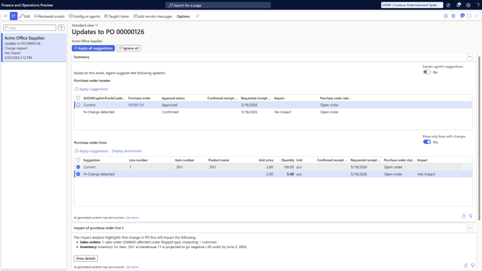The width and height of the screenshot is (482, 271).
Task: Open the Edit menu item
Action: pos(25,16)
